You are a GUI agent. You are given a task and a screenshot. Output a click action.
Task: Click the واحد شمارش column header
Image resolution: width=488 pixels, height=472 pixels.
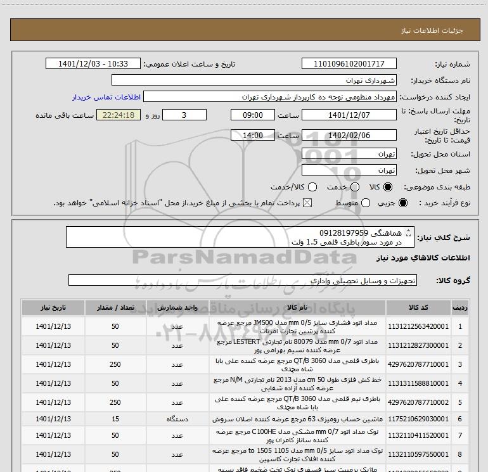177,307
